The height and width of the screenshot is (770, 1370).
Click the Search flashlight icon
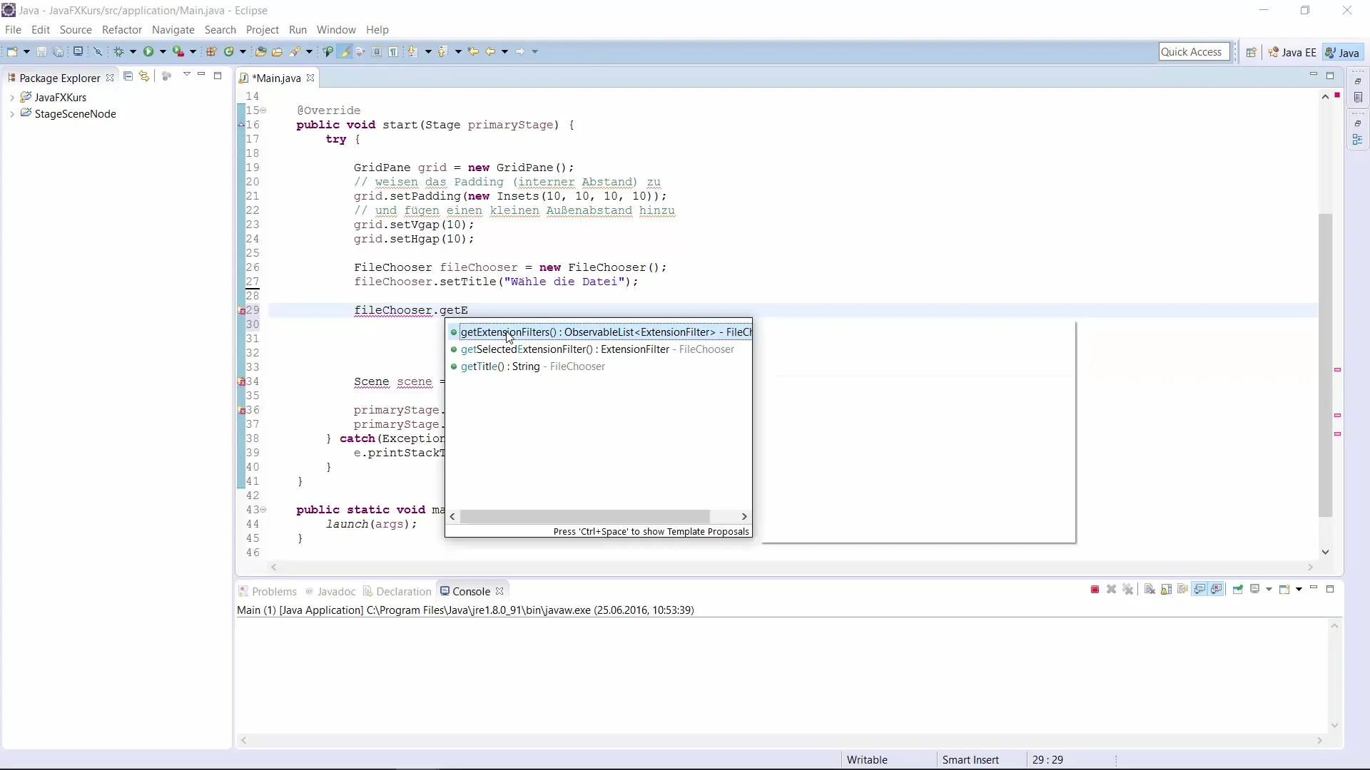click(295, 51)
